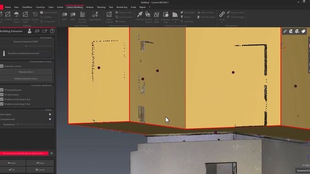The image size is (310, 174).
Task: Click the dark point on large right wall
Action: coord(233,72)
